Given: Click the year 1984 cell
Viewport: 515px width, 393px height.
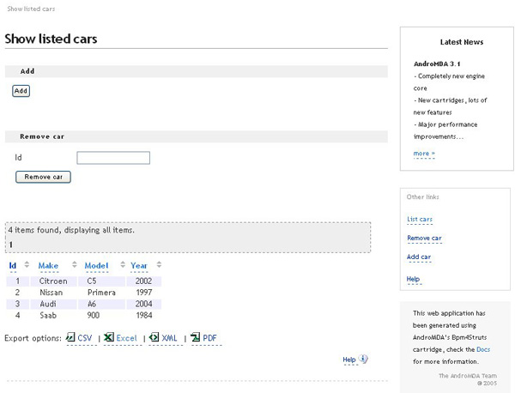Looking at the screenshot, I should coord(144,316).
